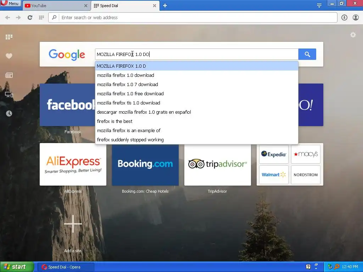363x272 pixels.
Task: Open the TripAdvisor speed dial tile
Action: 217,165
